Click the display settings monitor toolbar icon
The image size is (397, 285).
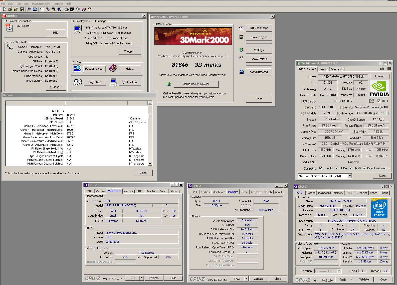59,9
